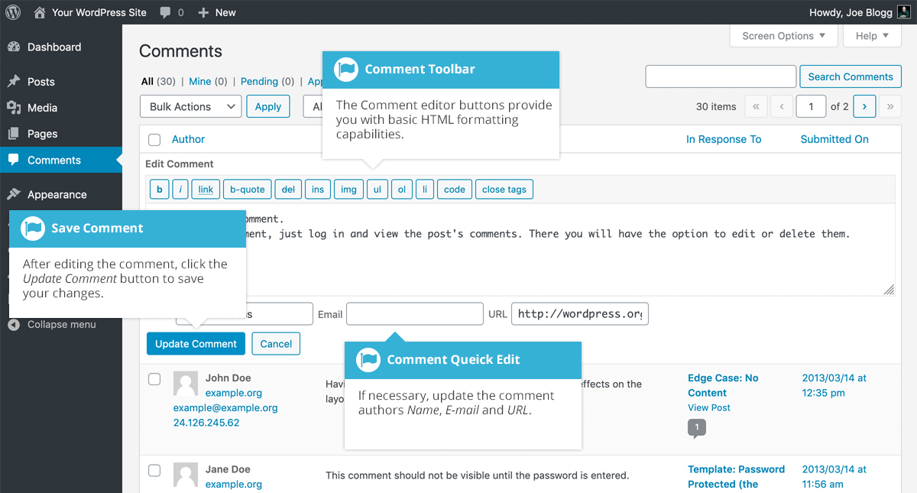Collapse the admin sidebar menu
Screen dimensions: 917x493
tap(52, 325)
